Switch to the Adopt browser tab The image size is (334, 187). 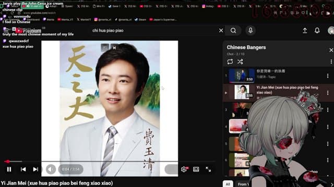coord(51,6)
